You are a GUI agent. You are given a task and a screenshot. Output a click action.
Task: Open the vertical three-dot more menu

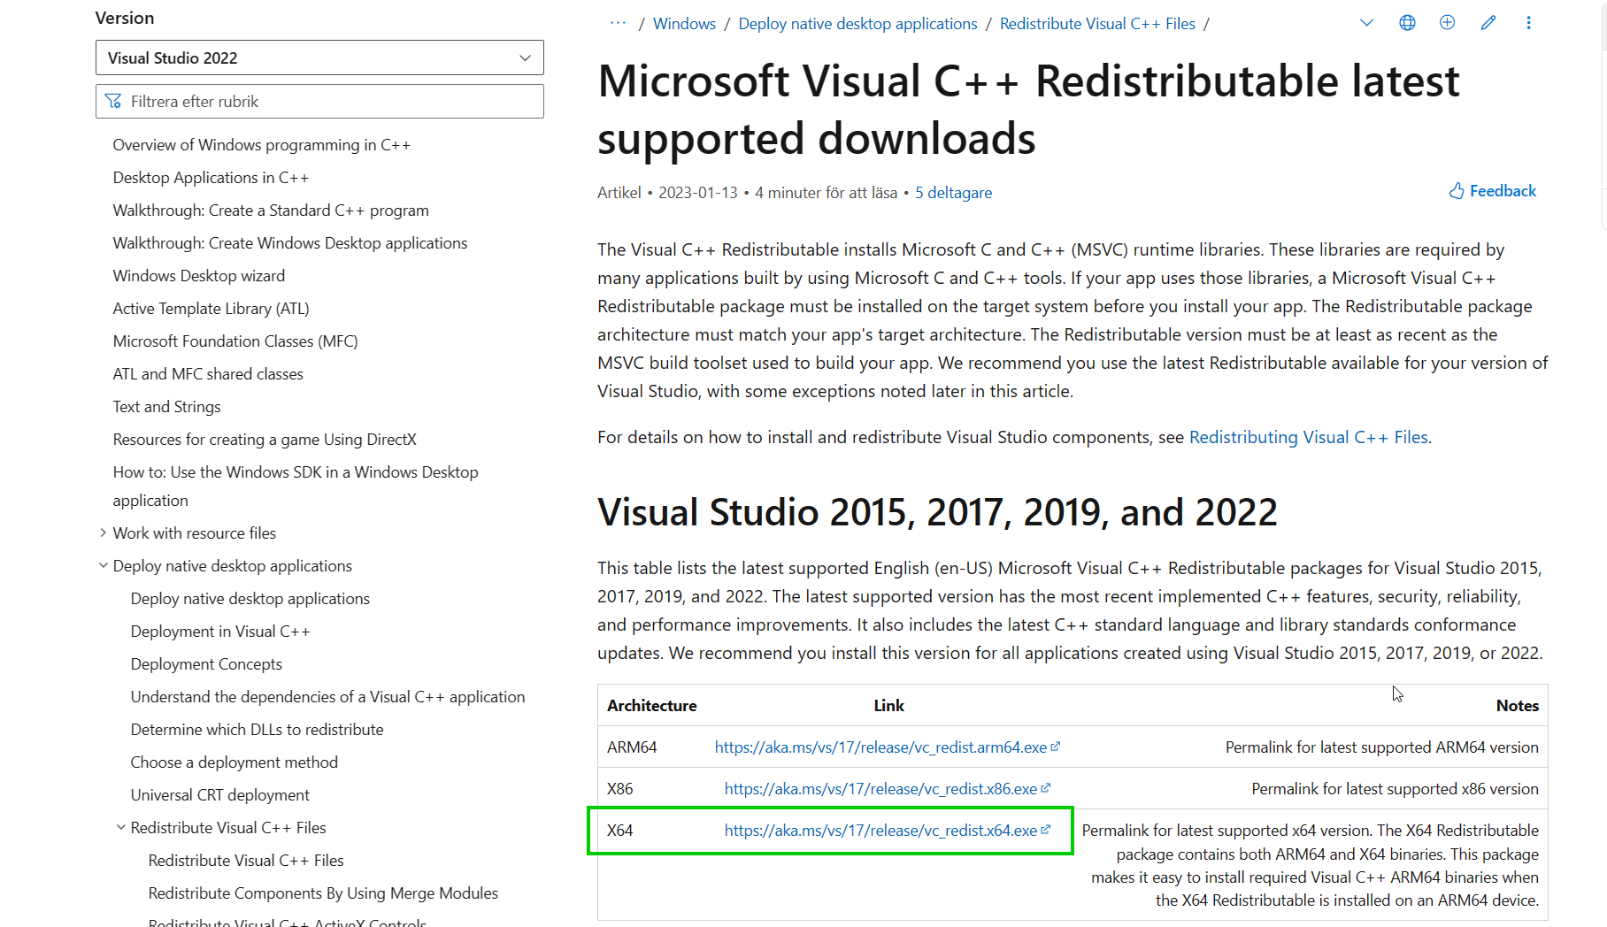click(x=1528, y=23)
